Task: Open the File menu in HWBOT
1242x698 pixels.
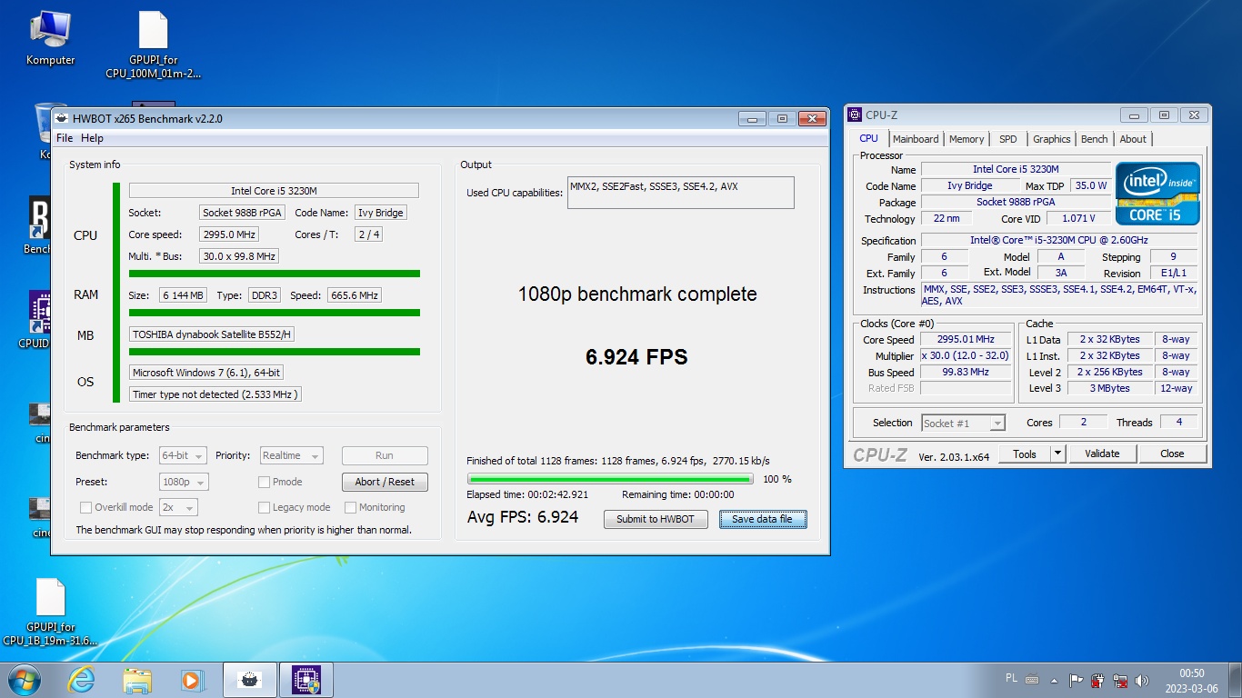Action: click(x=65, y=138)
